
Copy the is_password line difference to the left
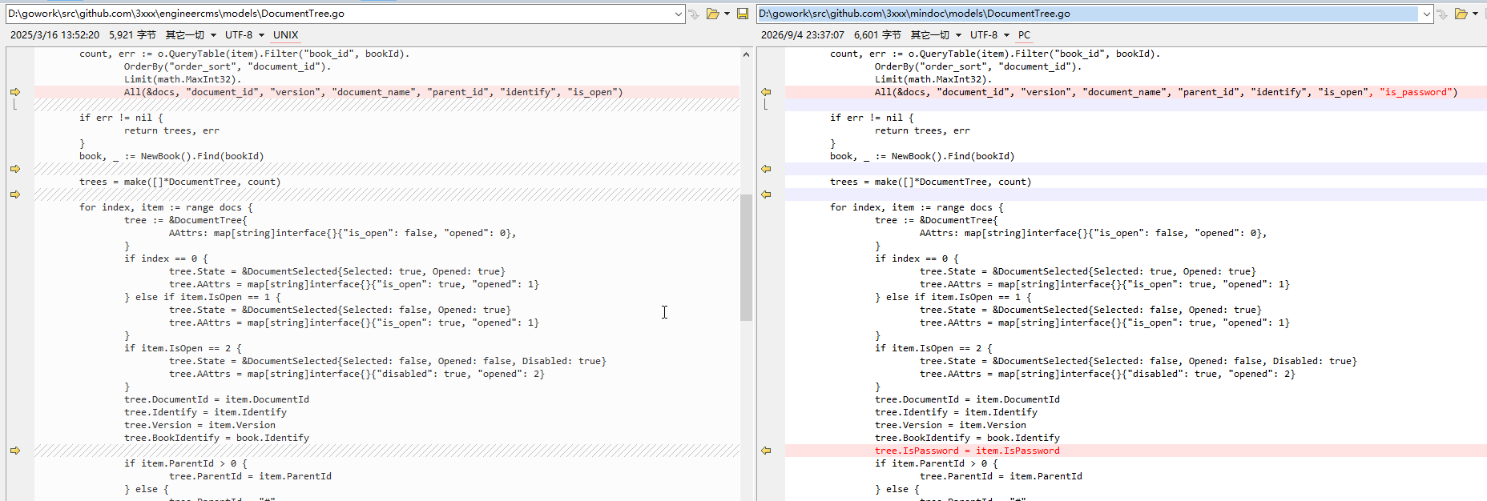[766, 92]
